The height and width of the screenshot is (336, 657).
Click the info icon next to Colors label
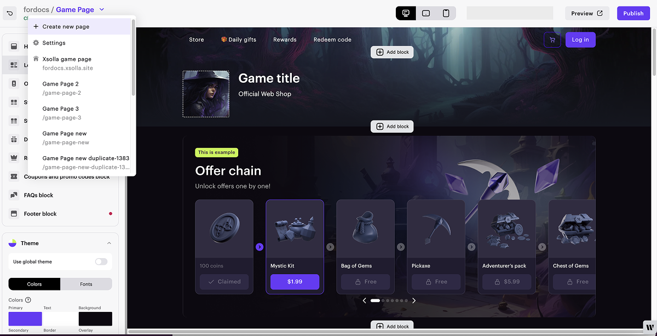[x=28, y=300]
